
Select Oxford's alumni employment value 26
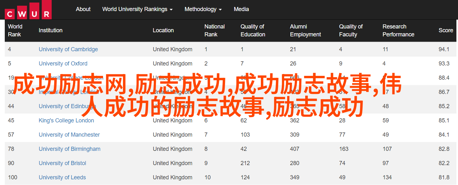[293, 64]
